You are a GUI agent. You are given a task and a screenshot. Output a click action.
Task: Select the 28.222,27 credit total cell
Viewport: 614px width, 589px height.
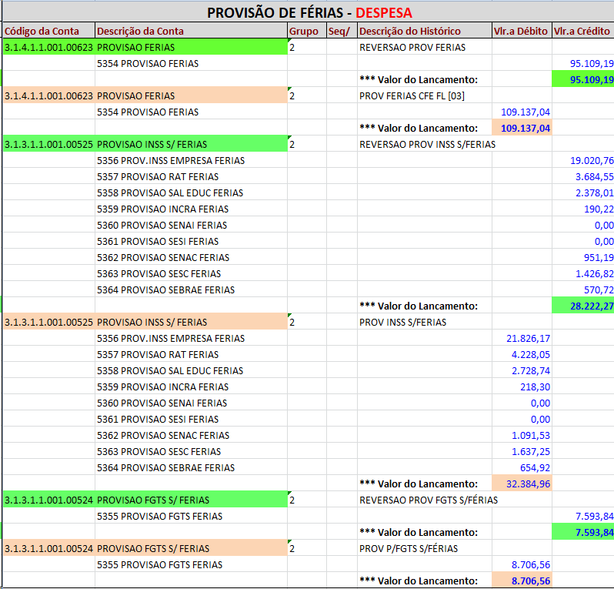[x=582, y=306]
